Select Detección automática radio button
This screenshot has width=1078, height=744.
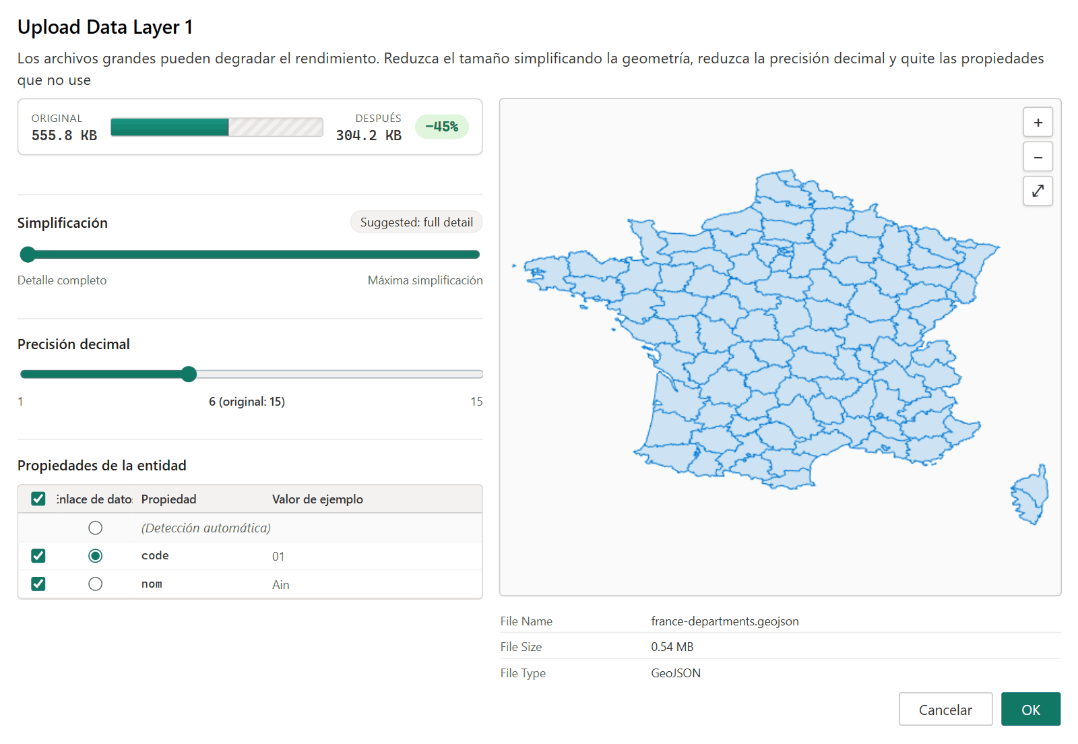tap(96, 528)
